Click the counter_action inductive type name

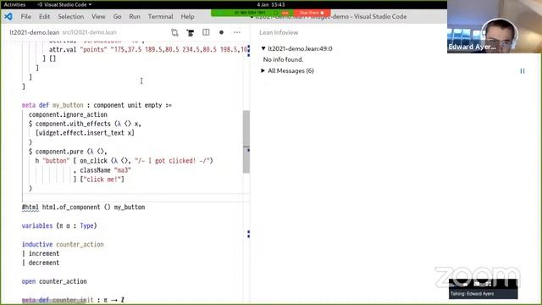(80, 244)
